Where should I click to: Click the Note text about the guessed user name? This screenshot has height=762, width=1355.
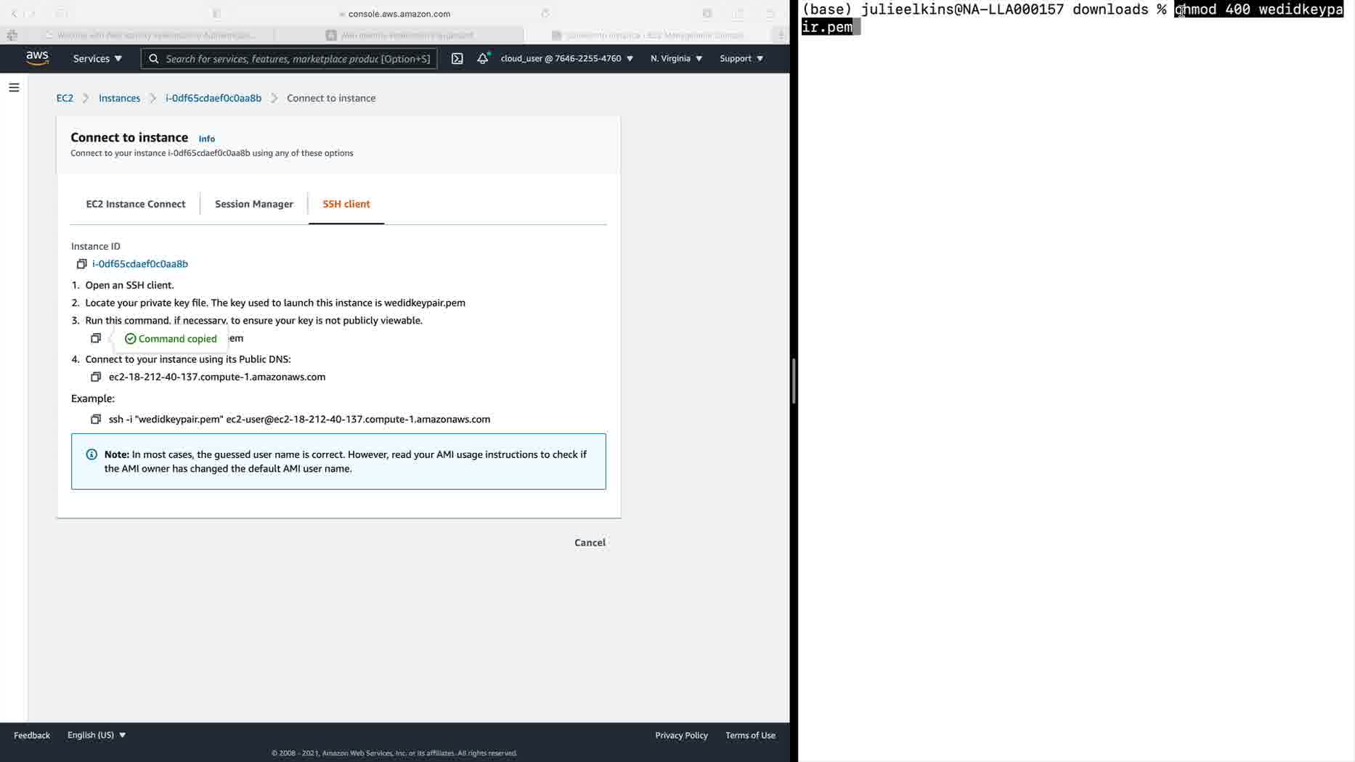(346, 462)
